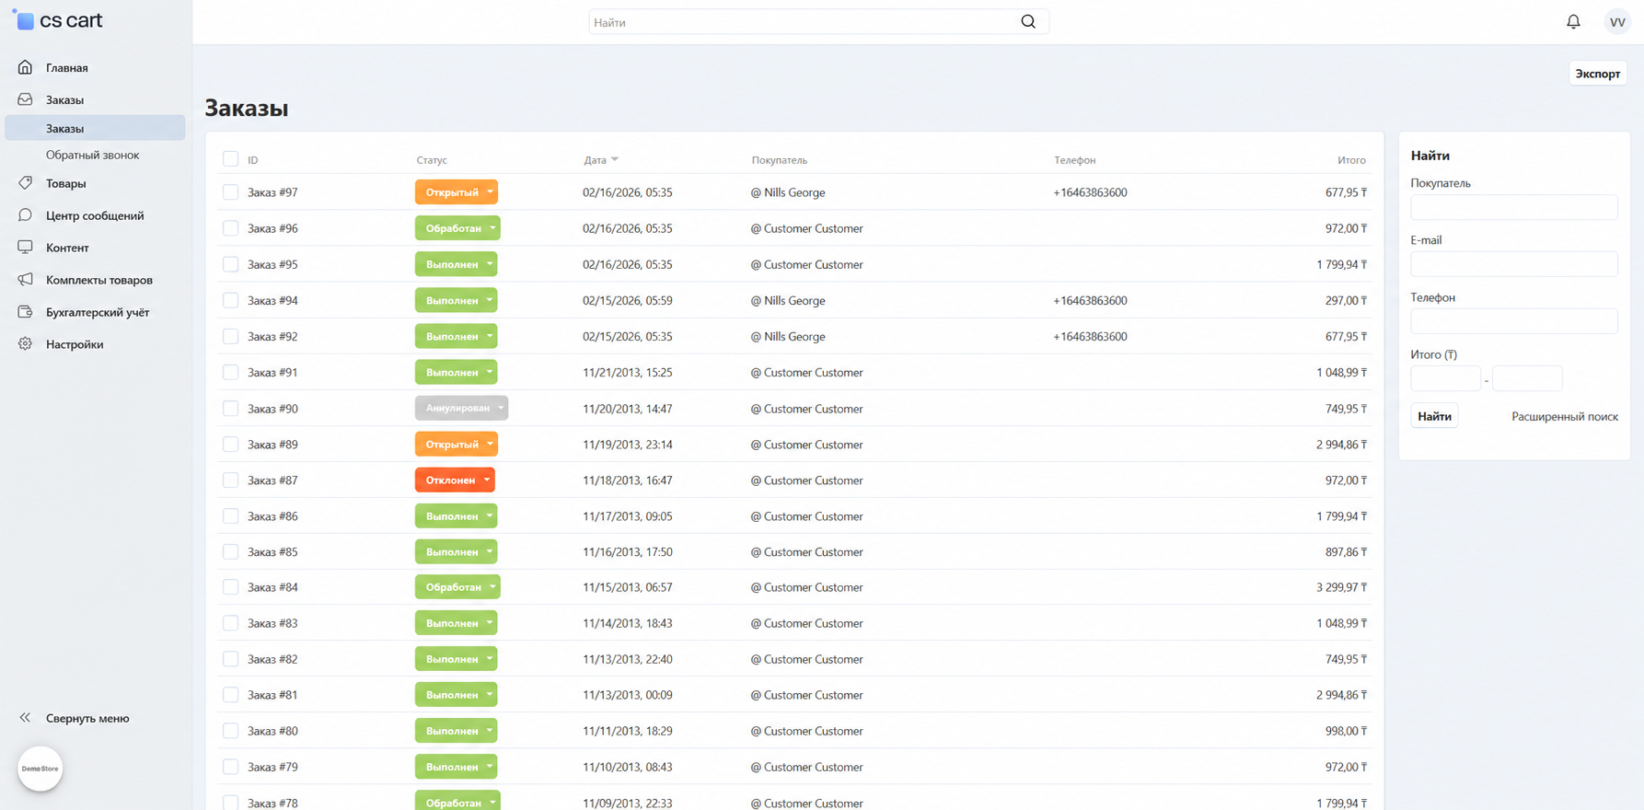Select the checkbox for Заказ #95

tap(230, 264)
